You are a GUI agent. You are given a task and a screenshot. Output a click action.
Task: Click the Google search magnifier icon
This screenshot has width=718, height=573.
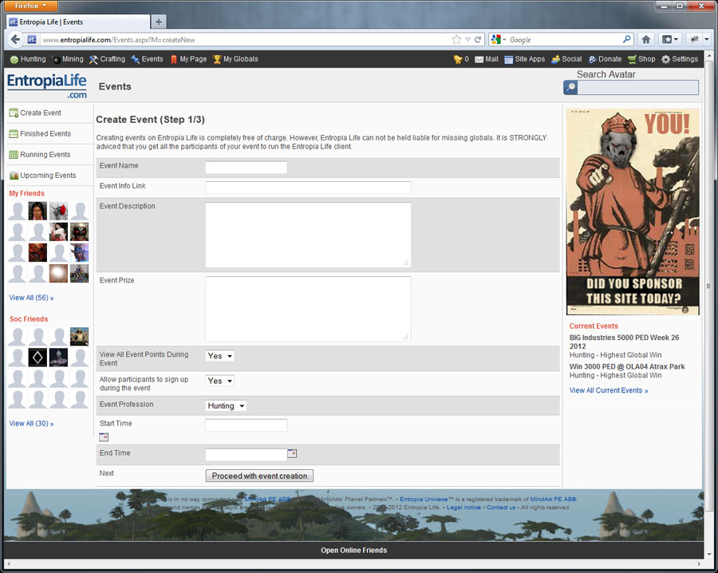coord(627,39)
